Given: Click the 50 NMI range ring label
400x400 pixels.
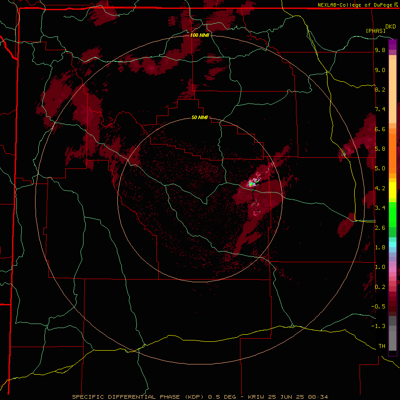Looking at the screenshot, I should [200, 117].
